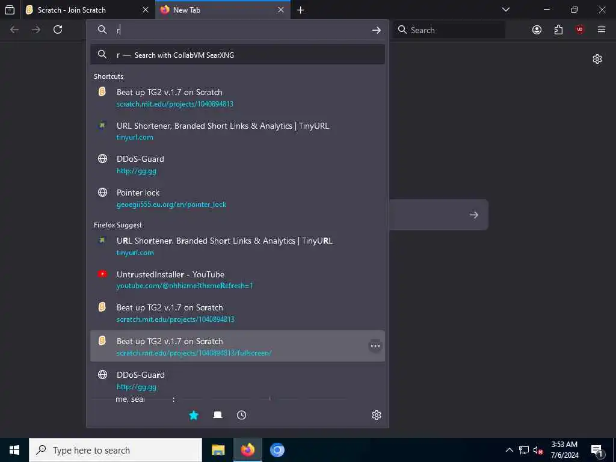The height and width of the screenshot is (462, 616).
Task: Close the Scratch - Join Scratch tab
Action: [146, 10]
